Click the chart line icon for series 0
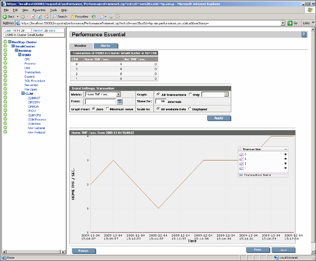 [x=241, y=154]
